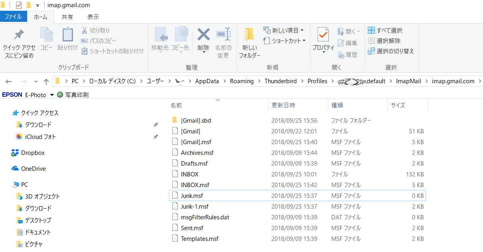This screenshot has width=483, height=252.
Task: Open the File (ファイル) tab
Action: (13, 17)
